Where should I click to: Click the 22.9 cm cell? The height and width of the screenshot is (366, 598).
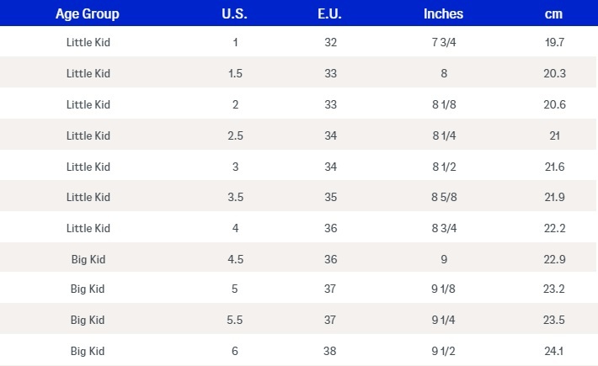click(554, 259)
